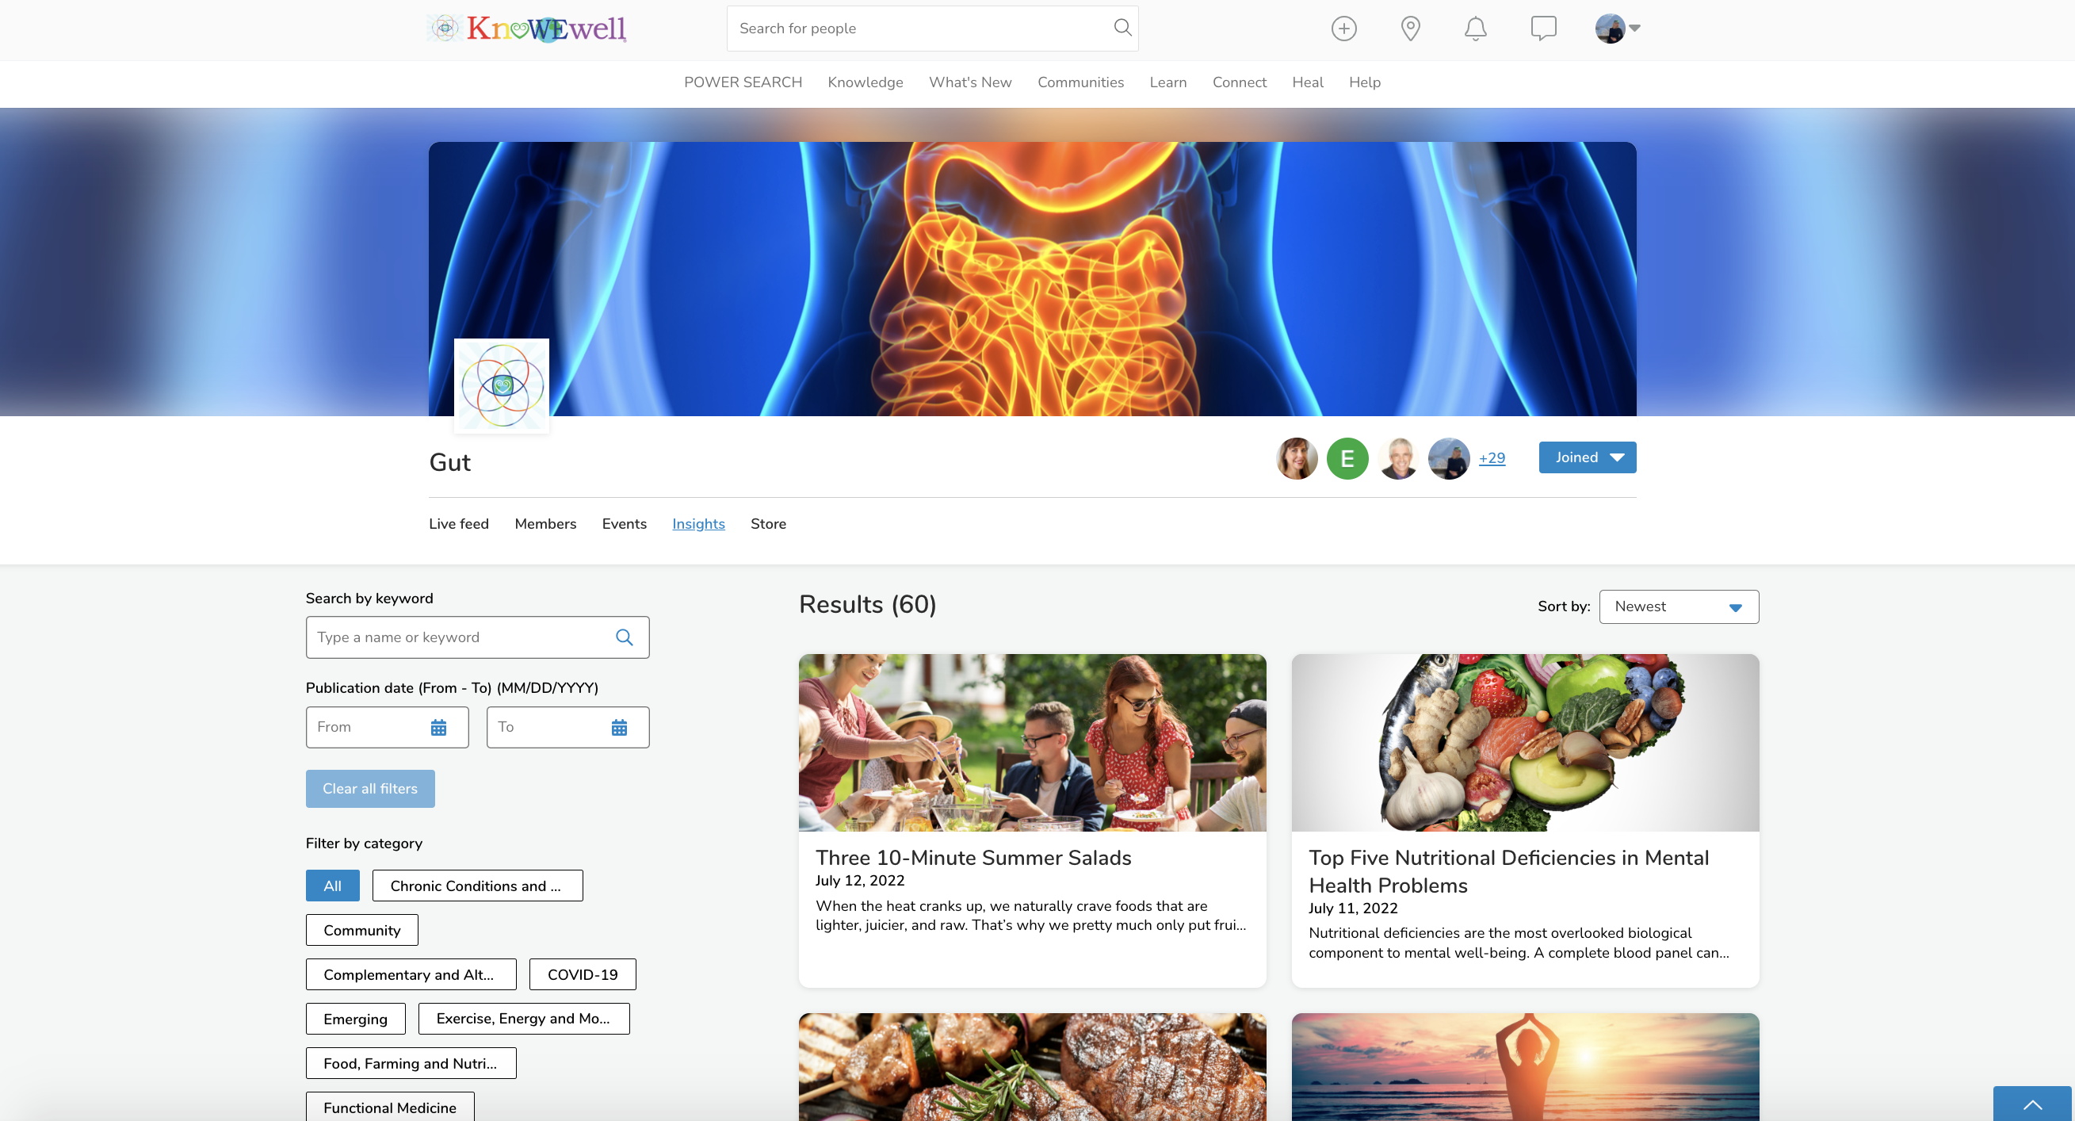Click the search magnifier in top bar
2075x1121 pixels.
[1122, 28]
